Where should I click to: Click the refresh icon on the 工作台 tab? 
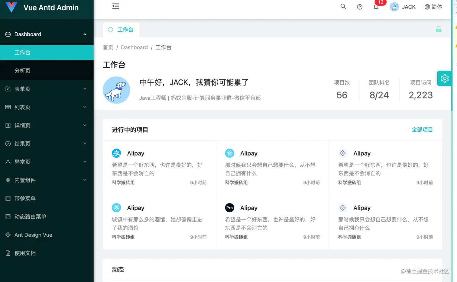[110, 29]
